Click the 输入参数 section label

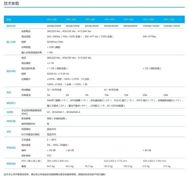(11, 42)
